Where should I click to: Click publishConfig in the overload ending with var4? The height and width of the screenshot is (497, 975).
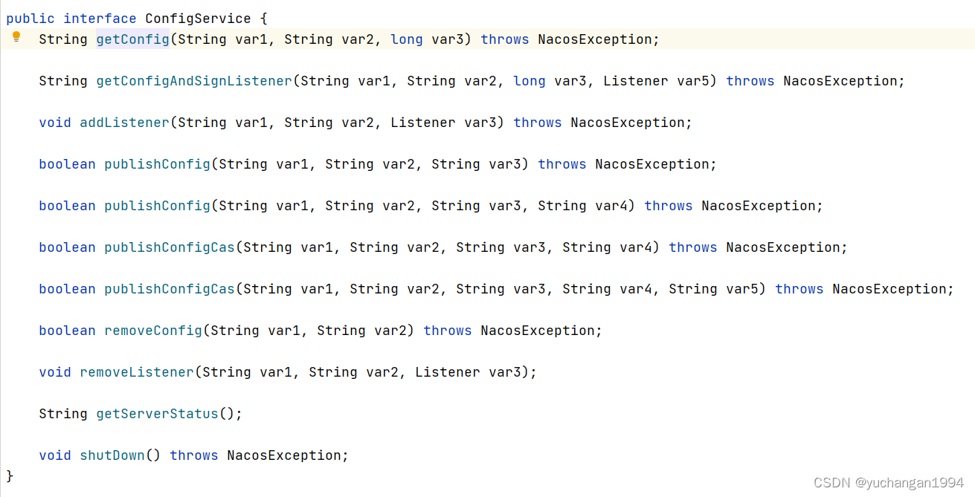[x=158, y=206]
